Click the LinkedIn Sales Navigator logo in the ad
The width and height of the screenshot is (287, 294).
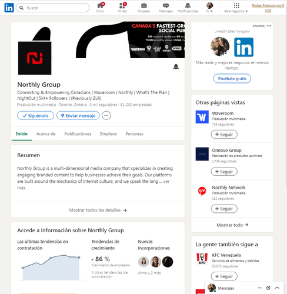tap(243, 47)
